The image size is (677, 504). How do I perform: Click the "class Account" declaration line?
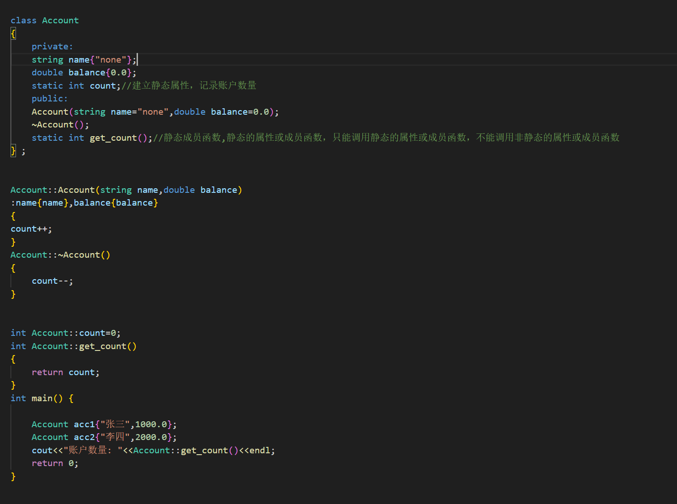45,21
